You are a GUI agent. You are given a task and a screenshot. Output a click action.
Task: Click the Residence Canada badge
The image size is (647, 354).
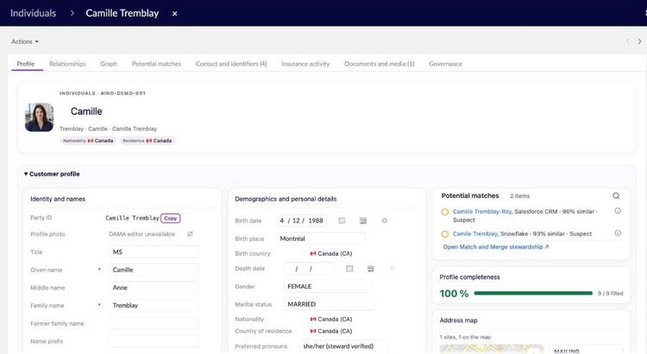[x=148, y=141]
